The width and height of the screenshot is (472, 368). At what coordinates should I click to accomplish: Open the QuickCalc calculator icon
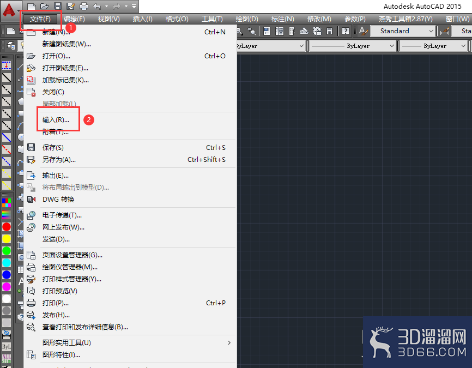pyautogui.click(x=329, y=31)
